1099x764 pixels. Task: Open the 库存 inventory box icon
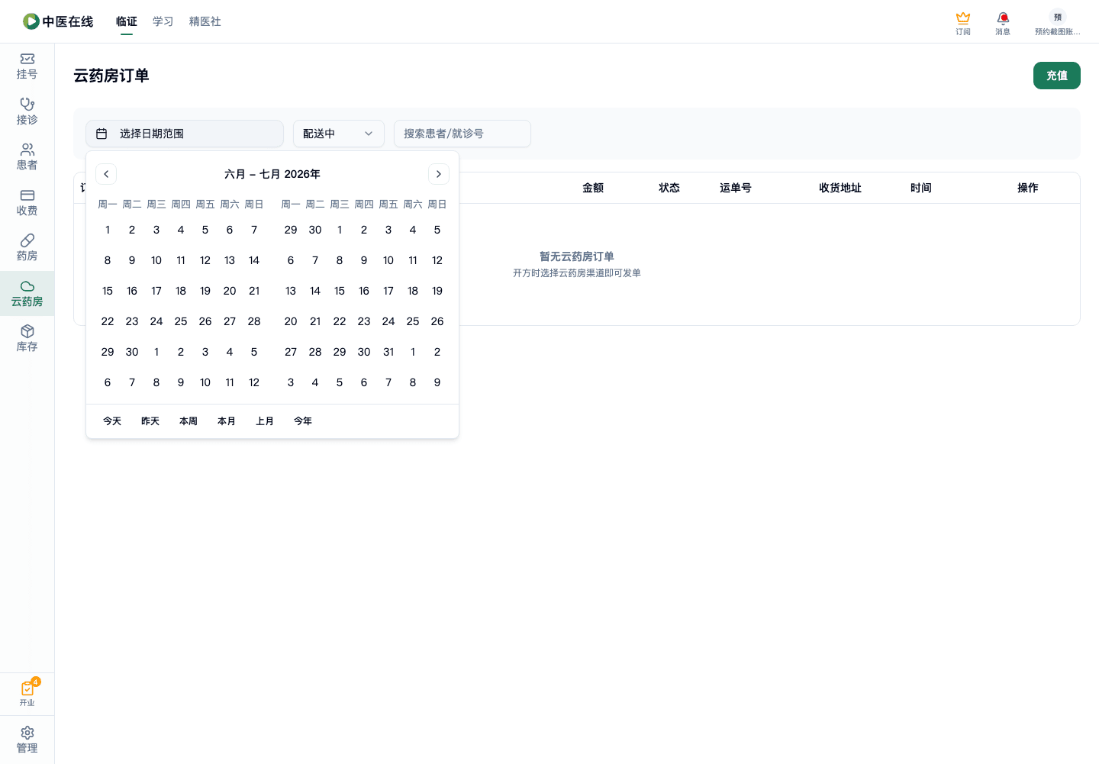click(x=27, y=339)
